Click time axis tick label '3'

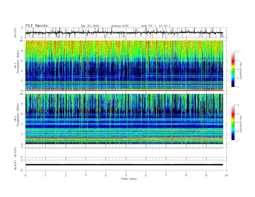point(86,175)
